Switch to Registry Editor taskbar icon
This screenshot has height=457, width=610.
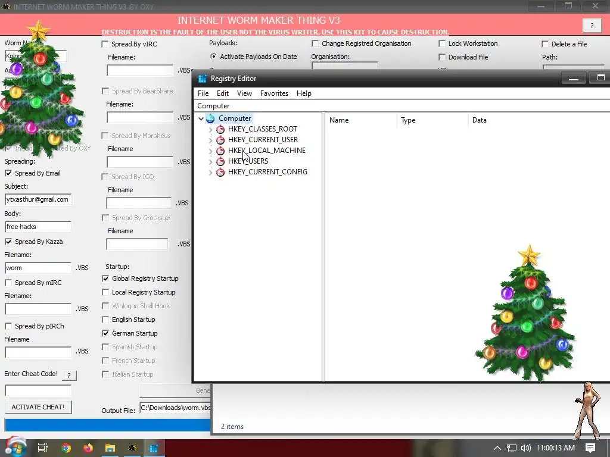(154, 448)
